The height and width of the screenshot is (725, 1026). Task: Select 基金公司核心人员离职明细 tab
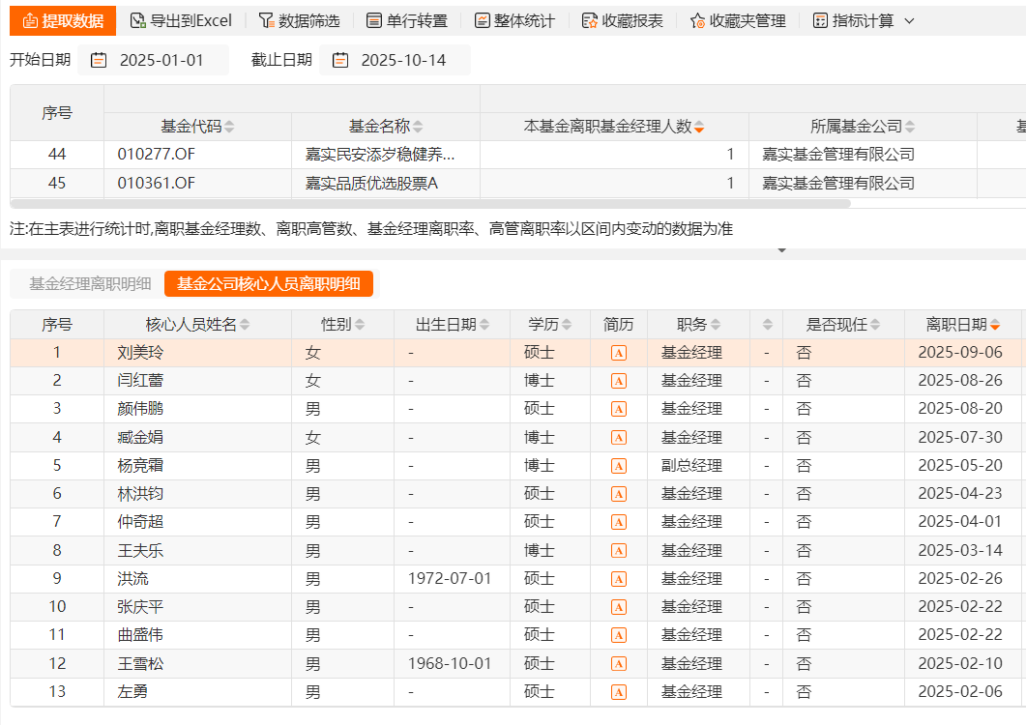click(268, 283)
